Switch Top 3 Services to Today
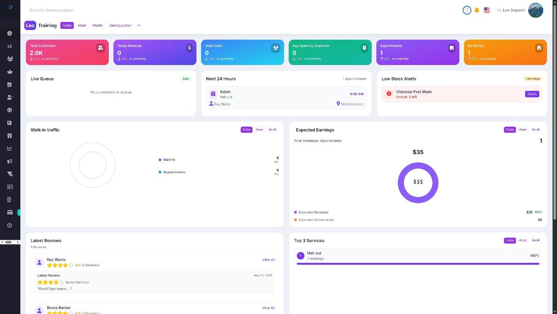This screenshot has height=314, width=557. point(510,241)
